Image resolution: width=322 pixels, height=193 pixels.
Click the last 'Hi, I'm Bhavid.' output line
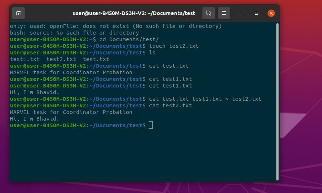tap(35, 119)
